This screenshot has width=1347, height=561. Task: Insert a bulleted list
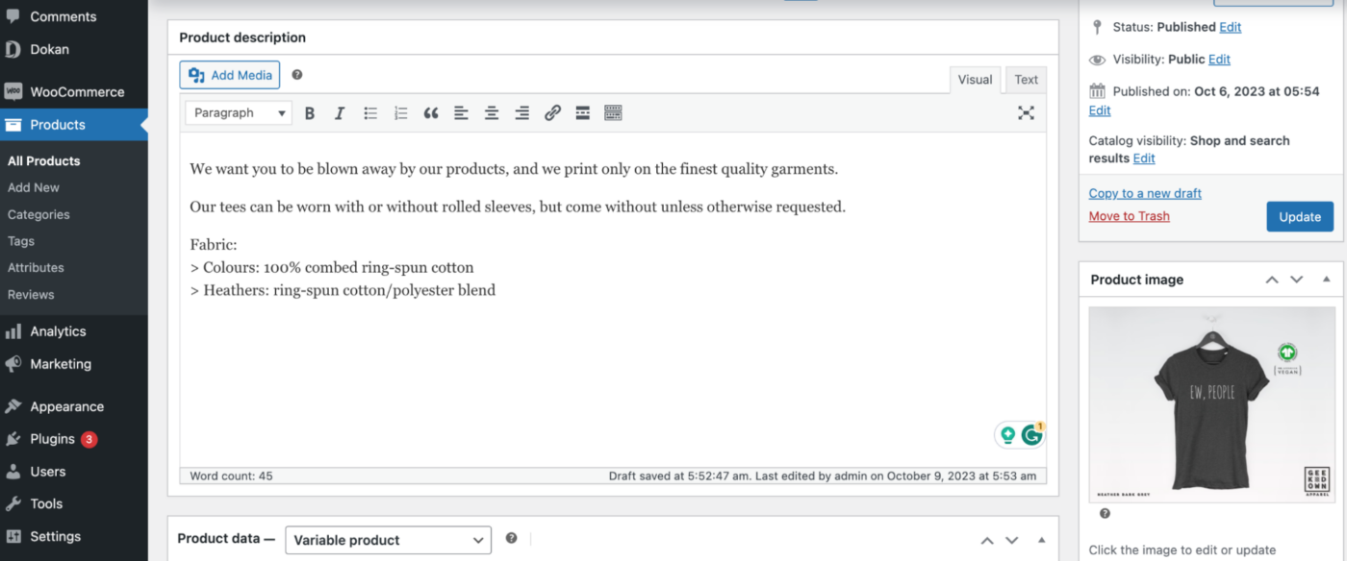pyautogui.click(x=370, y=112)
